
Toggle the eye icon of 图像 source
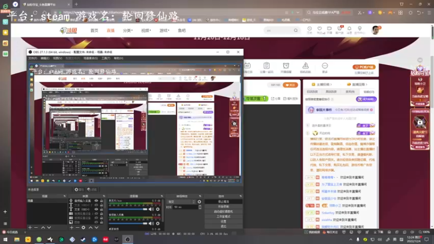coord(97,222)
